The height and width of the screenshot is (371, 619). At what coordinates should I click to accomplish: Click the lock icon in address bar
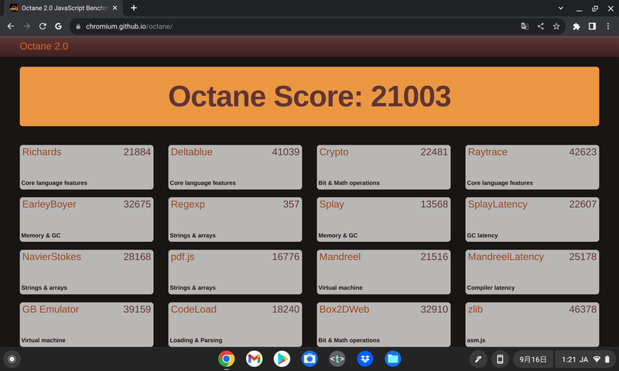78,26
